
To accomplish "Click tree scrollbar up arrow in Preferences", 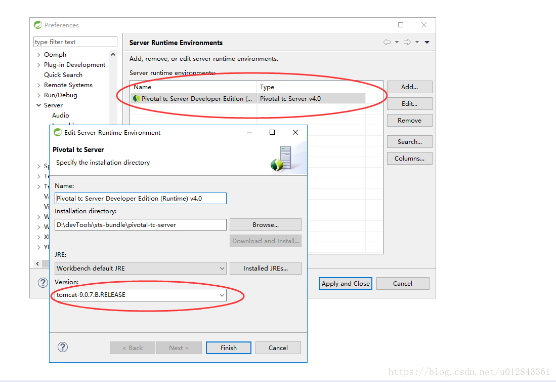I will (x=113, y=54).
